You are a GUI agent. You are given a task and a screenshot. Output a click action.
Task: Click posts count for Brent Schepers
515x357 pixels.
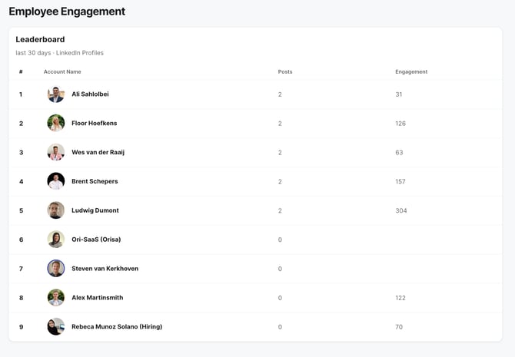tap(280, 181)
